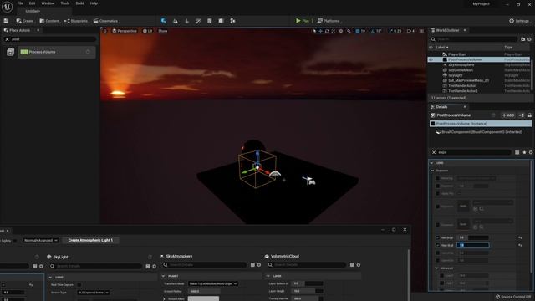Collapse the VolumetricCloud Layer section
This screenshot has height=301, width=535.
(x=268, y=276)
